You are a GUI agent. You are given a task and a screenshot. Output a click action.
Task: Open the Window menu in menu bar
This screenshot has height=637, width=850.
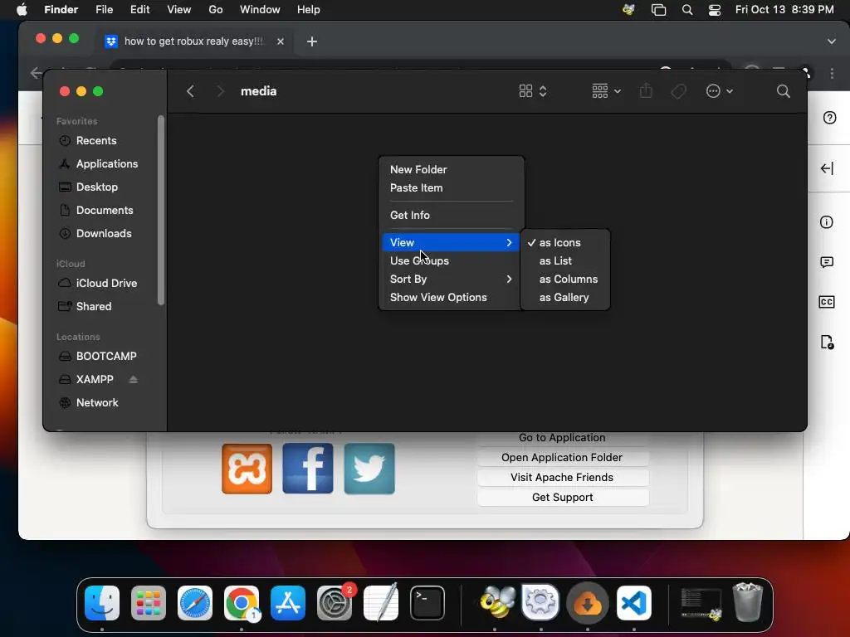click(260, 9)
